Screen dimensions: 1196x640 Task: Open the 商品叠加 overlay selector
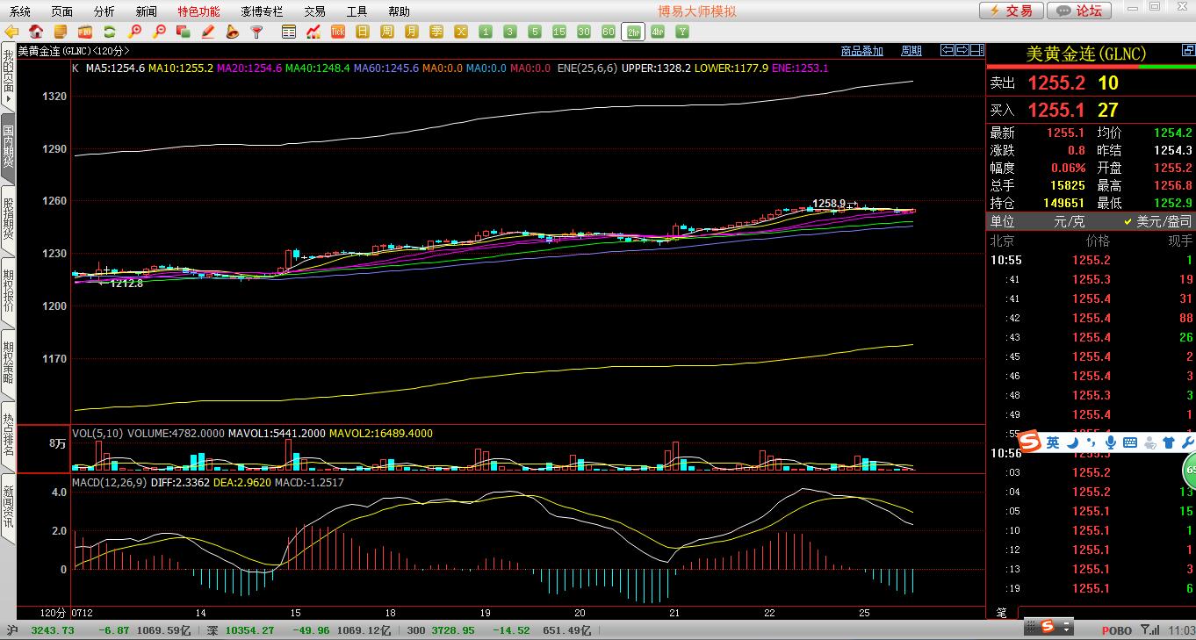coord(861,51)
